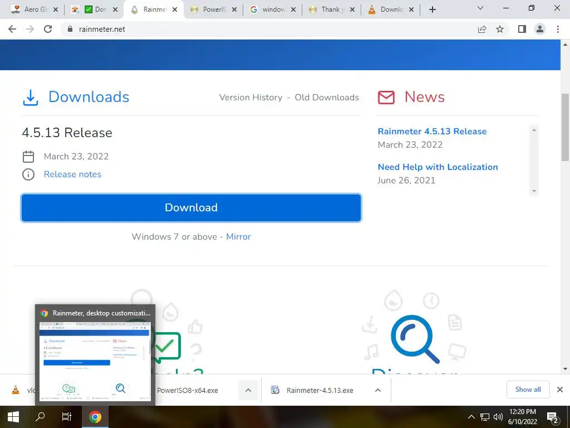Viewport: 570px width, 428px height.
Task: View site lock information icon
Action: tap(70, 29)
